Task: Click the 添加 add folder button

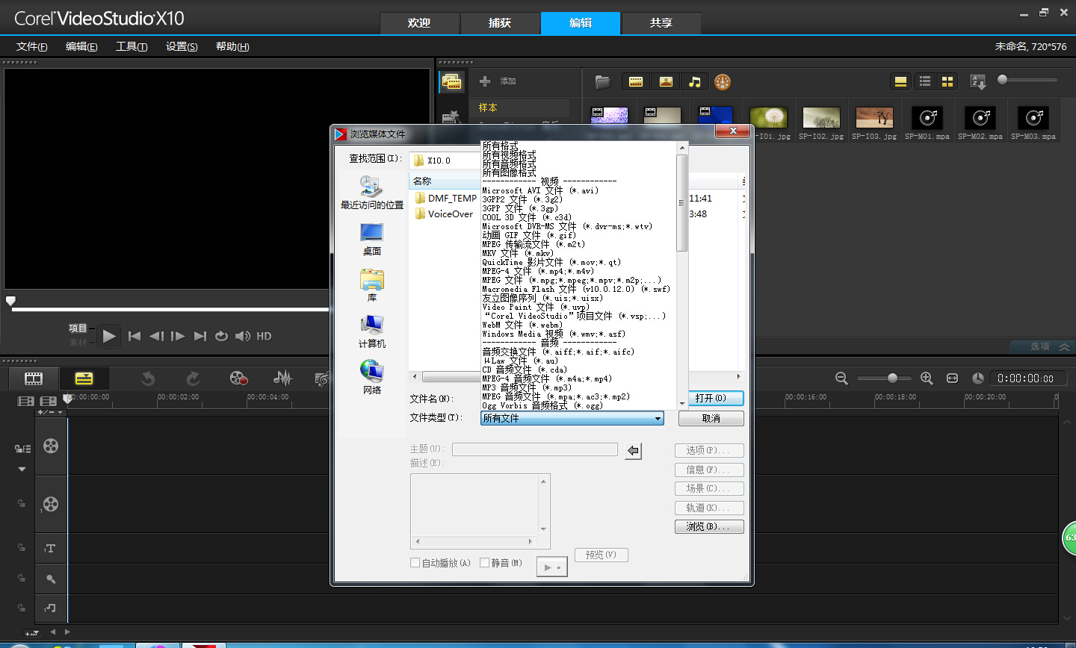Action: coord(498,81)
